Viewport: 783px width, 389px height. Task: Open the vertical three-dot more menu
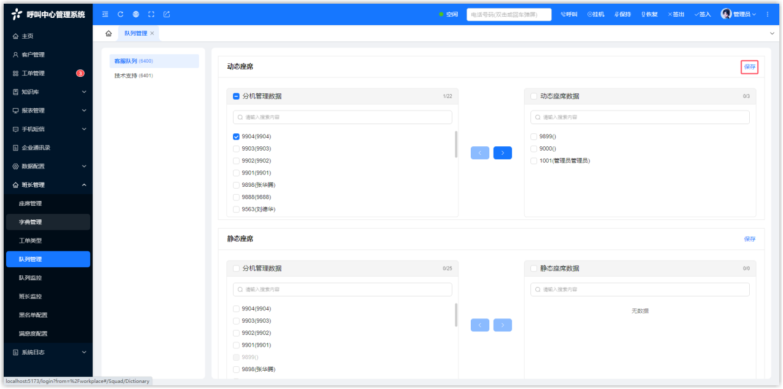(768, 14)
